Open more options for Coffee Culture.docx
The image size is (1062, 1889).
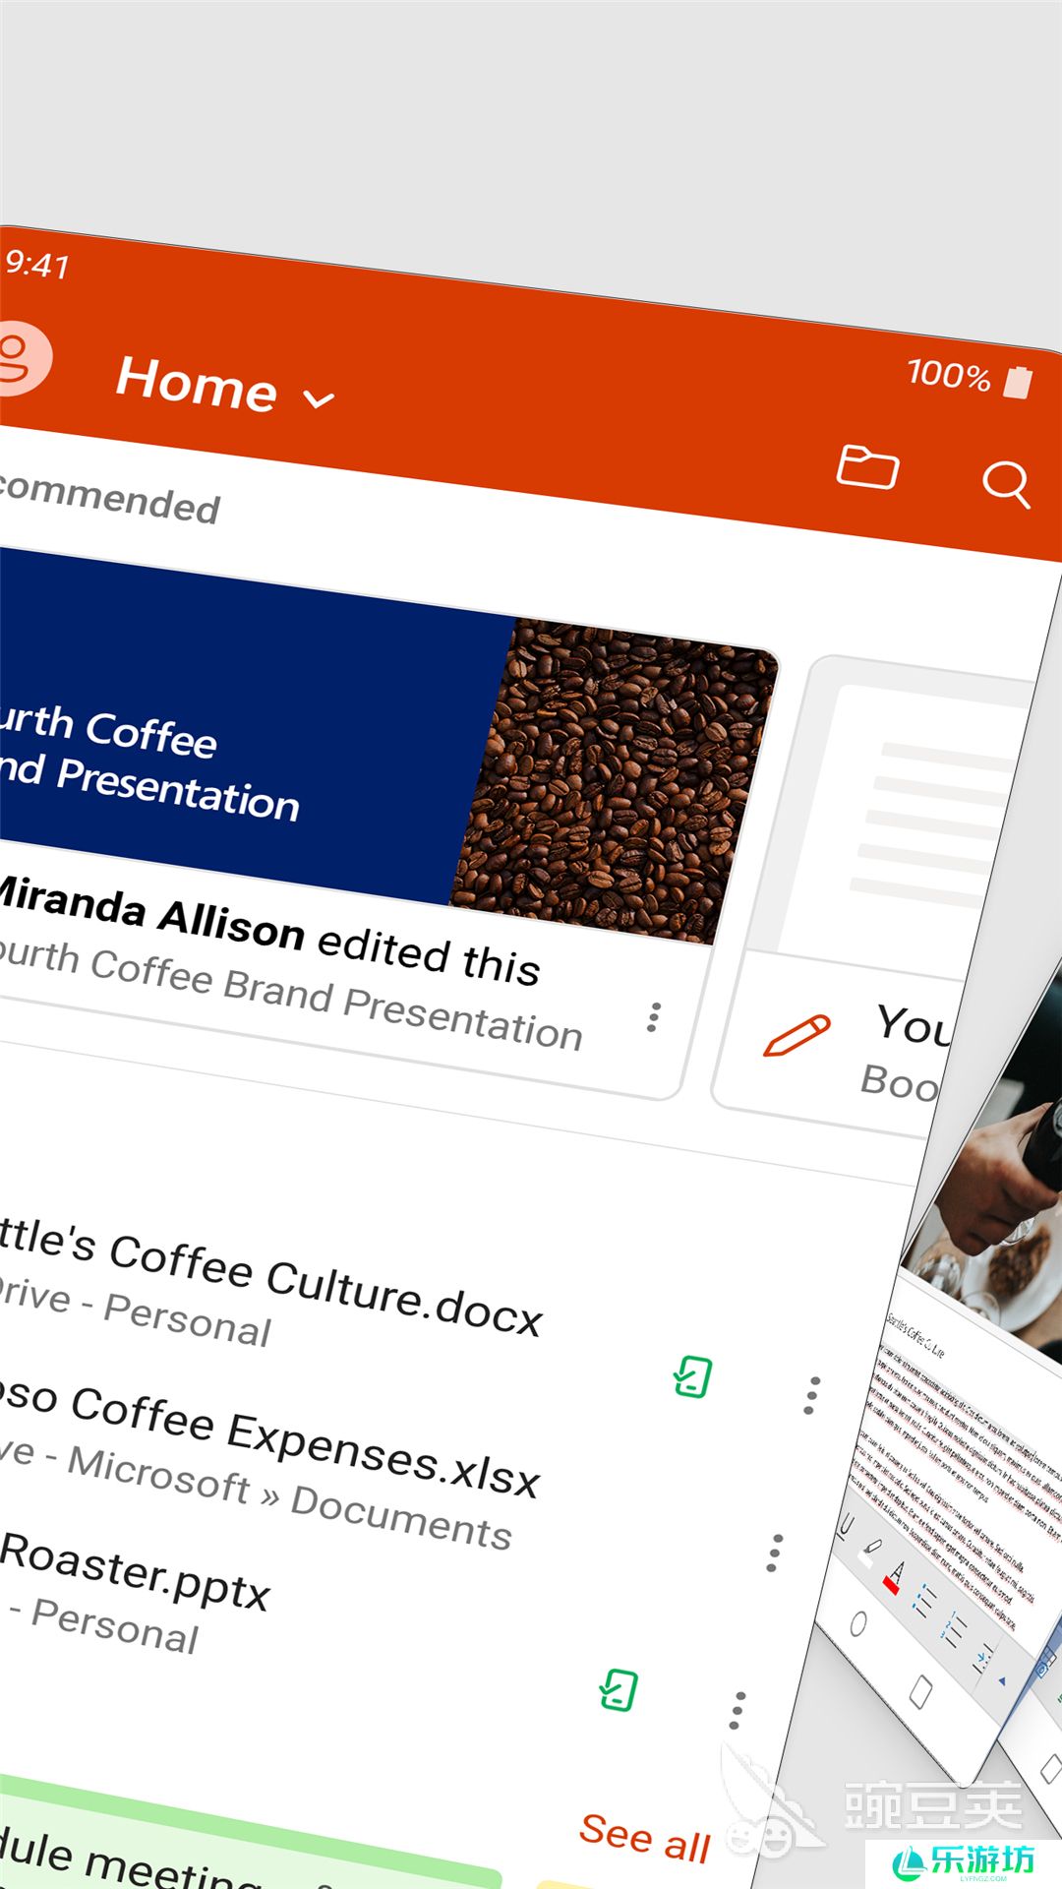pos(811,1395)
